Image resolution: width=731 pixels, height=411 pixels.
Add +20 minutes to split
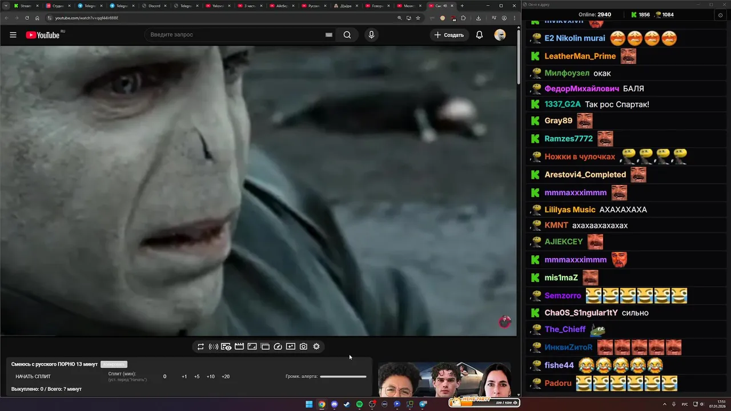(226, 377)
